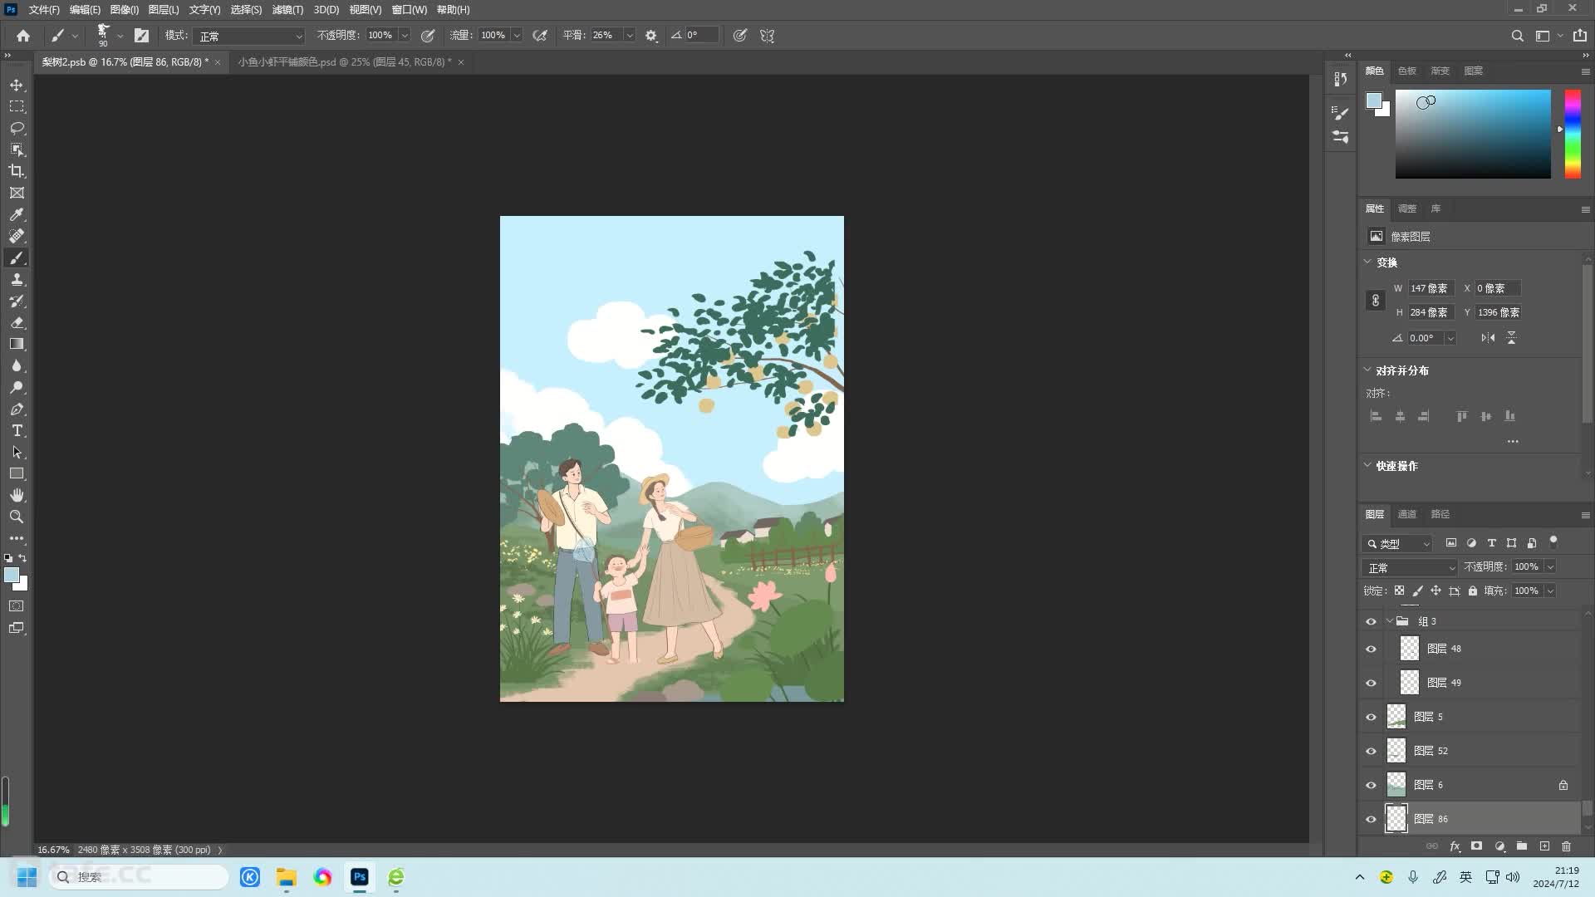Delete layer with trash icon
Screen dimensions: 1595x897
click(x=1566, y=846)
